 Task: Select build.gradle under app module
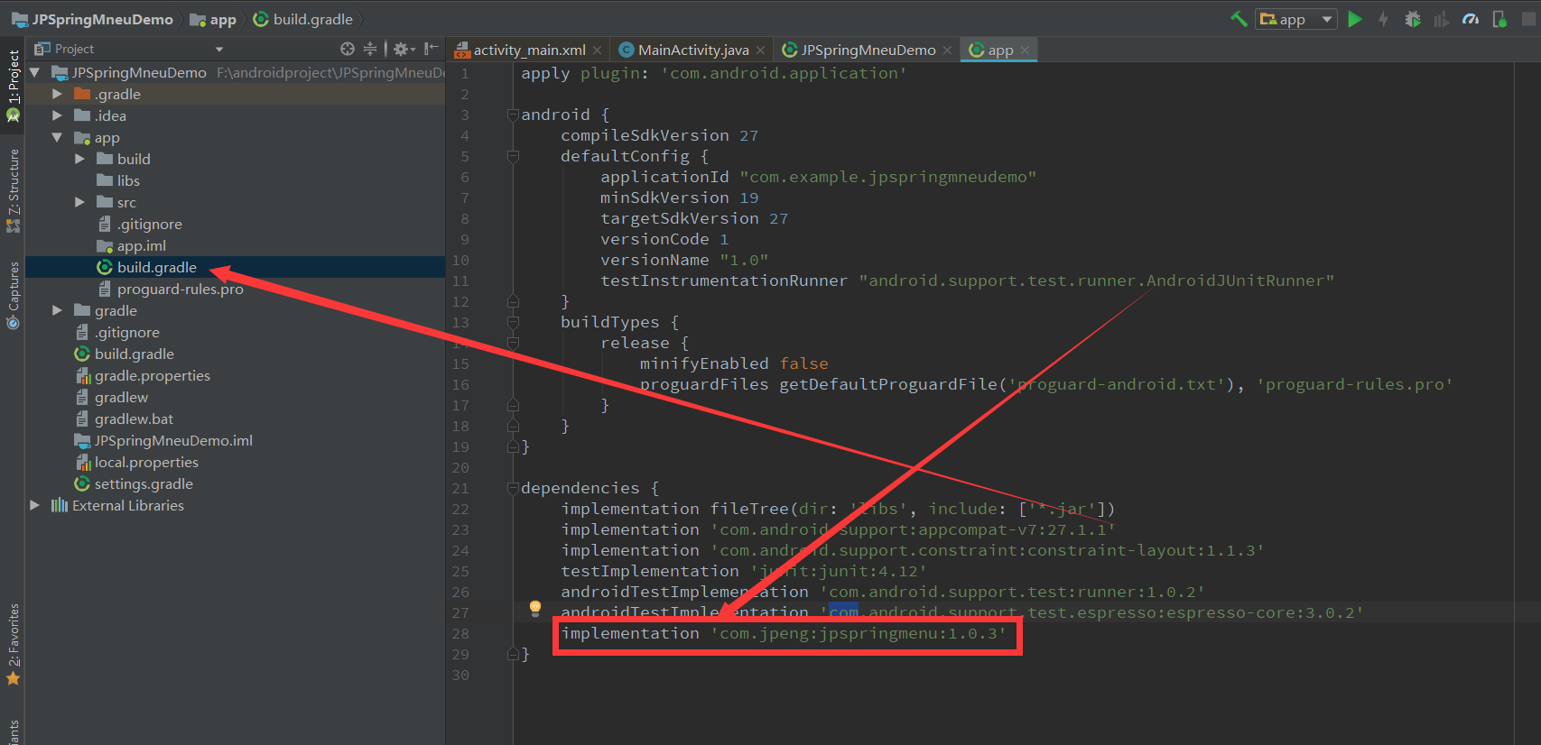146,267
